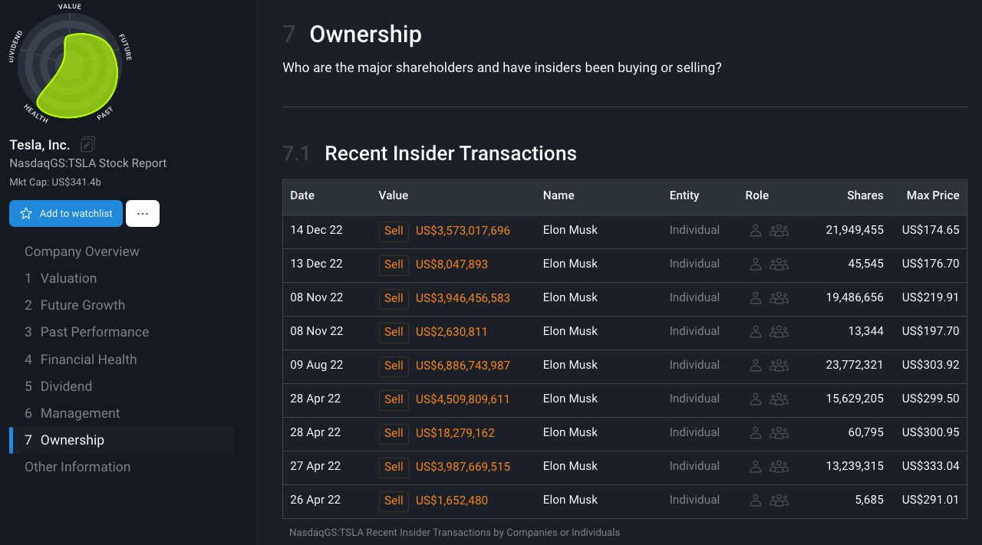This screenshot has width=982, height=545.
Task: Click the Recent Insider Transactions heading
Action: [450, 153]
